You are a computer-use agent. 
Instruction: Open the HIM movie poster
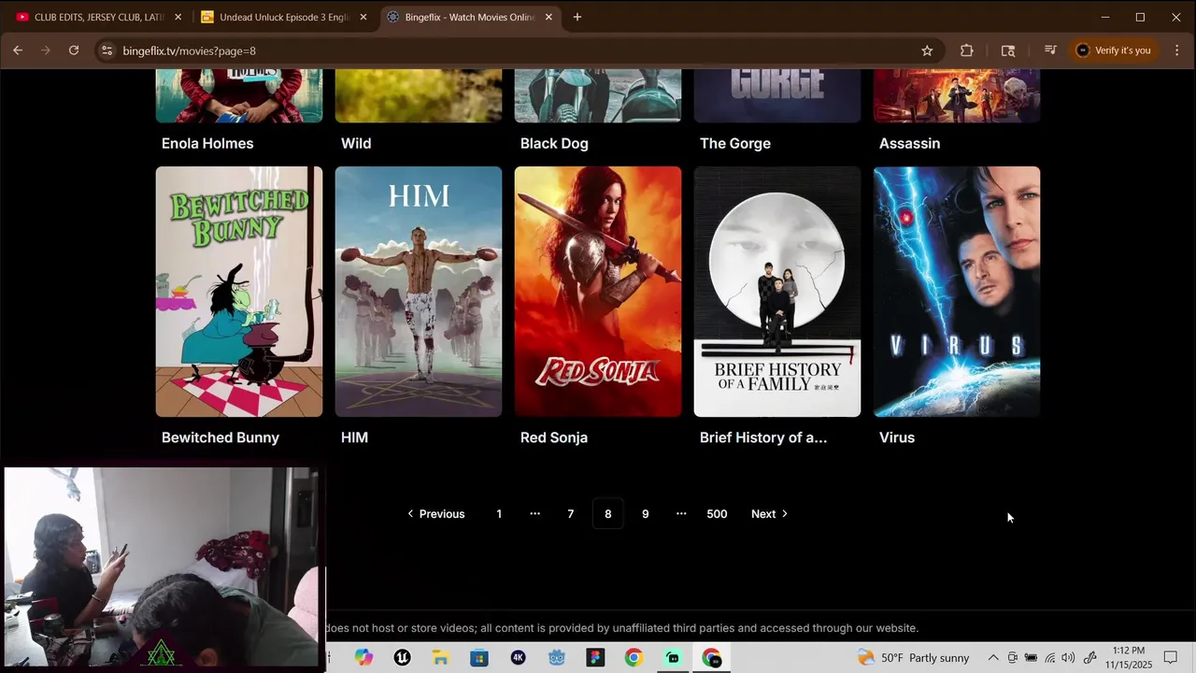pyautogui.click(x=419, y=292)
